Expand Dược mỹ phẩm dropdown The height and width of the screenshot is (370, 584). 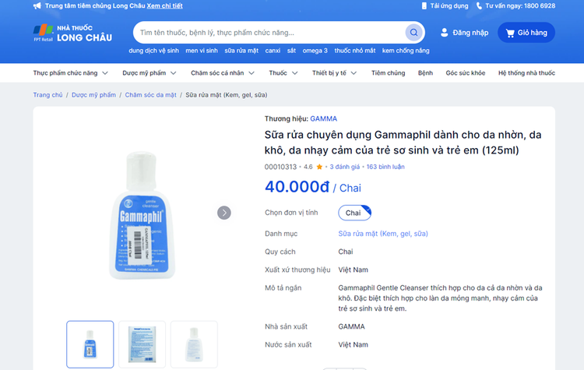click(150, 73)
